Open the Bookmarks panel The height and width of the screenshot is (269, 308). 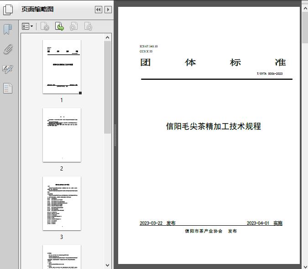(x=8, y=30)
